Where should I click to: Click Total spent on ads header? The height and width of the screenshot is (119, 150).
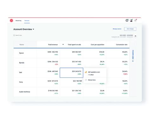point(74,45)
